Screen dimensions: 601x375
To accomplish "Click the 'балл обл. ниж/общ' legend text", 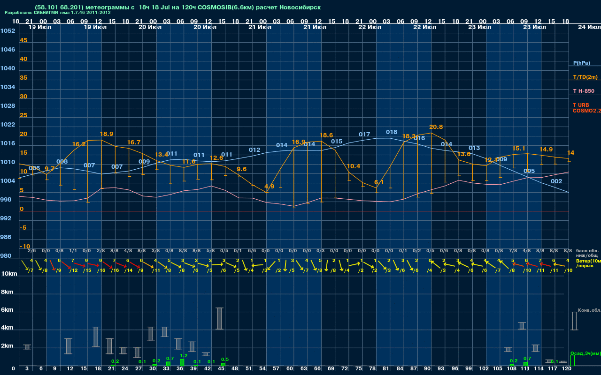I will (x=587, y=253).
